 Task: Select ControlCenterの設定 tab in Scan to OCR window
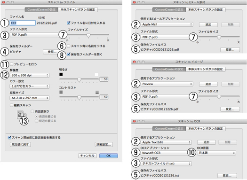click(x=169, y=129)
